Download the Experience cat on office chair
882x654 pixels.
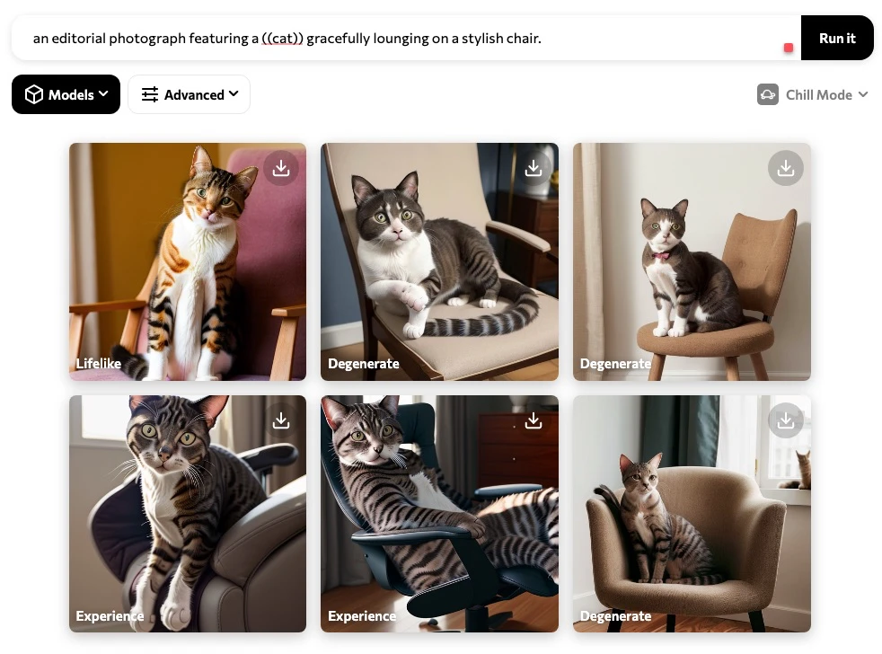pyautogui.click(x=534, y=420)
